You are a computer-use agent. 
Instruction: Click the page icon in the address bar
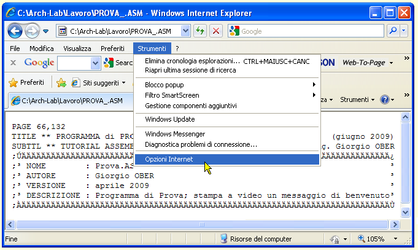click(63, 31)
